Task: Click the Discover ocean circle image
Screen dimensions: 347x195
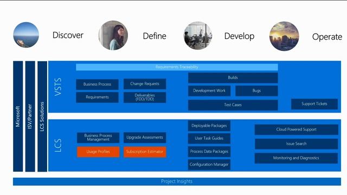Action: coord(26,35)
